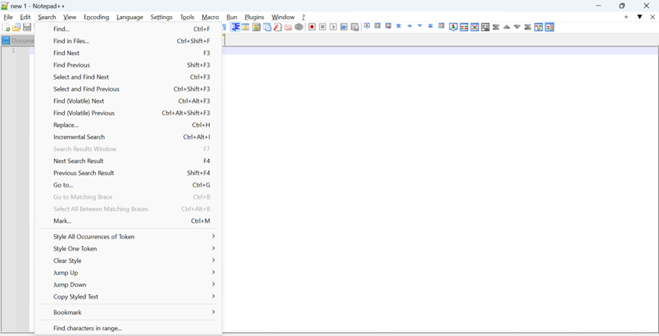Click the plus icon beside the menu bar
The image size is (659, 336).
tap(626, 18)
